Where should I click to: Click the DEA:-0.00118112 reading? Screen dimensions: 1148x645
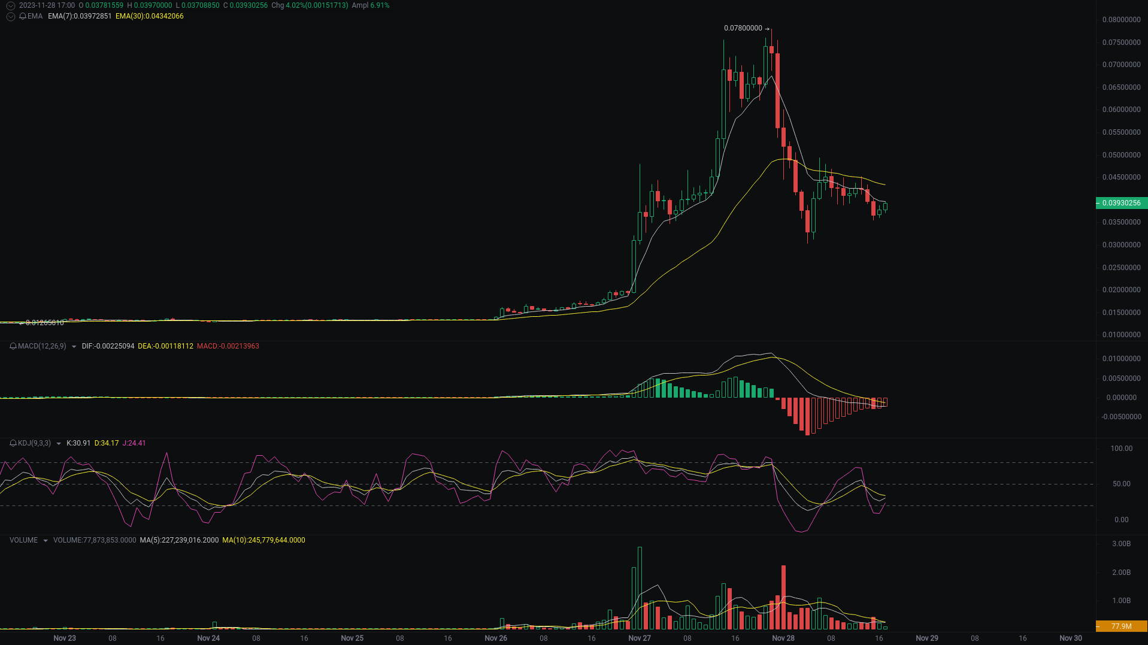[165, 346]
